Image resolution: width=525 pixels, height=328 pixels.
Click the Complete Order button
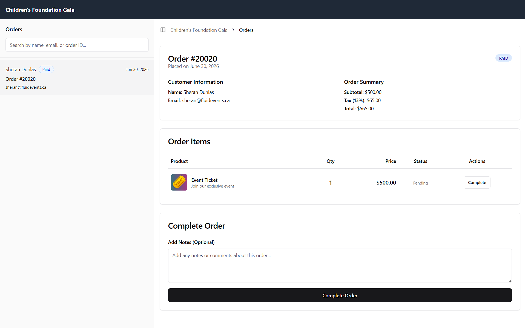click(340, 295)
